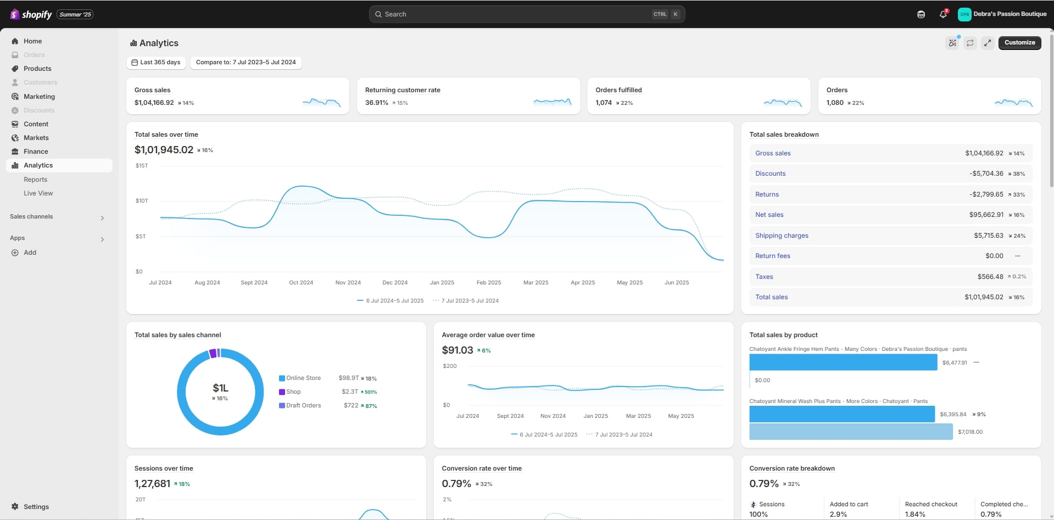Click the Draft Orders legend swatch
1054x520 pixels.
point(282,406)
